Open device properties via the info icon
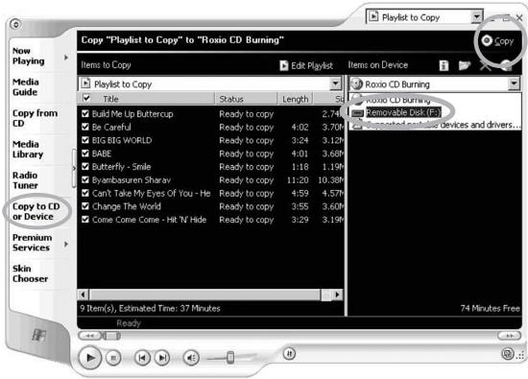 [444, 65]
